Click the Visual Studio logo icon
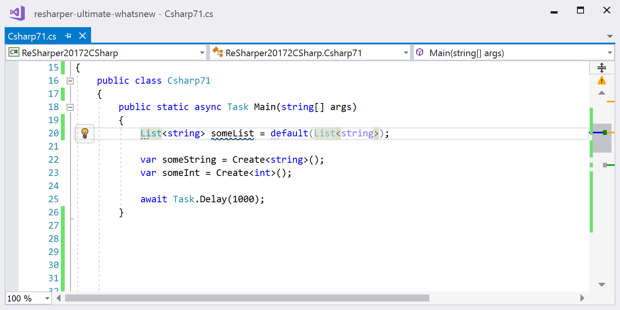 click(17, 13)
